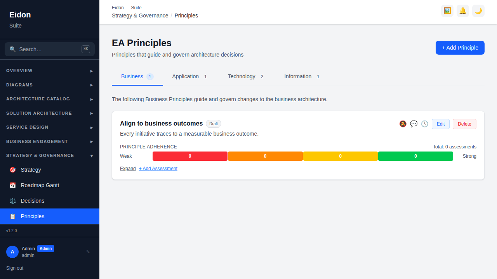
Task: Click the ⌘K shortcut badge in search
Action: click(x=86, y=49)
